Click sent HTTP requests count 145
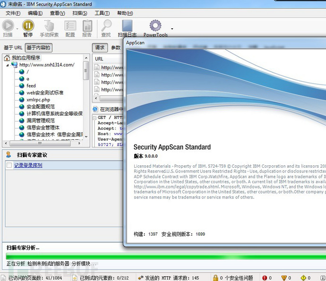326x281 pixels. pos(172,278)
